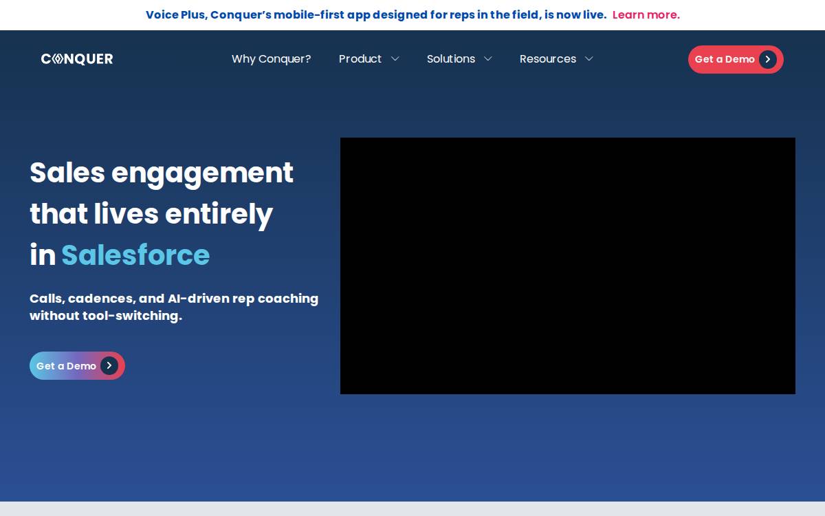Open the Solutions menu

coord(451,59)
